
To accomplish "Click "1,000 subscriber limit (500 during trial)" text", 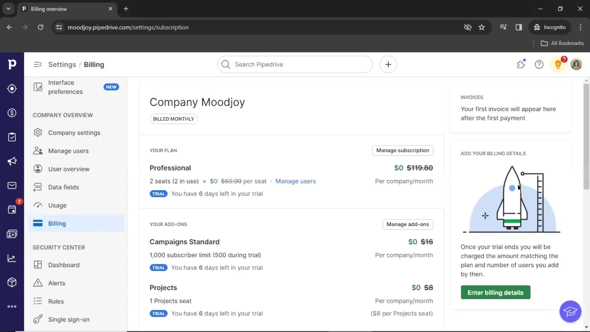I will (205, 255).
